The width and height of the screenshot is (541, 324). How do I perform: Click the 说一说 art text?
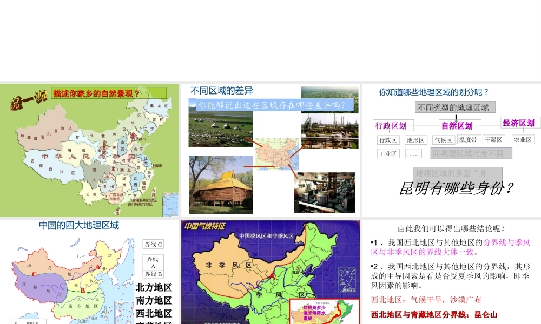(x=29, y=100)
